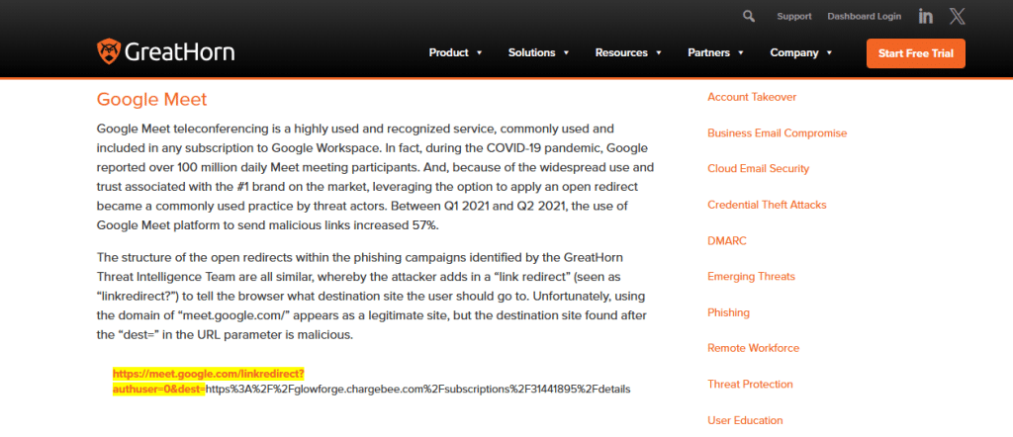Expand the Solutions dropdown menu

(537, 52)
